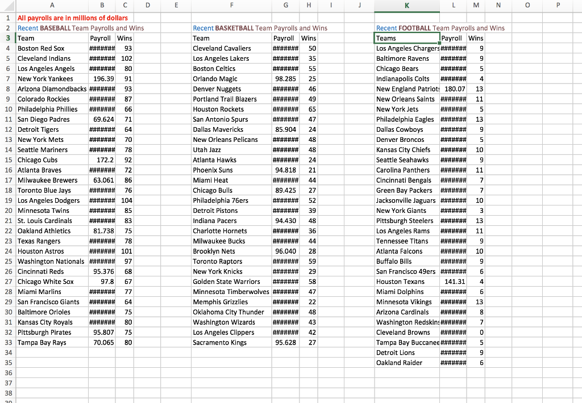Select the 'Cleveland Indians' cell
Viewport: 582px width, 403px height.
click(52, 58)
